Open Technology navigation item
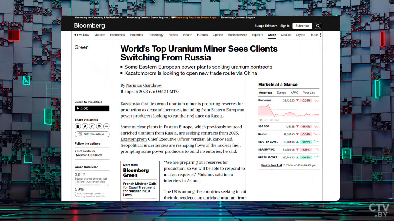The height and width of the screenshot is (221, 394). [156, 35]
